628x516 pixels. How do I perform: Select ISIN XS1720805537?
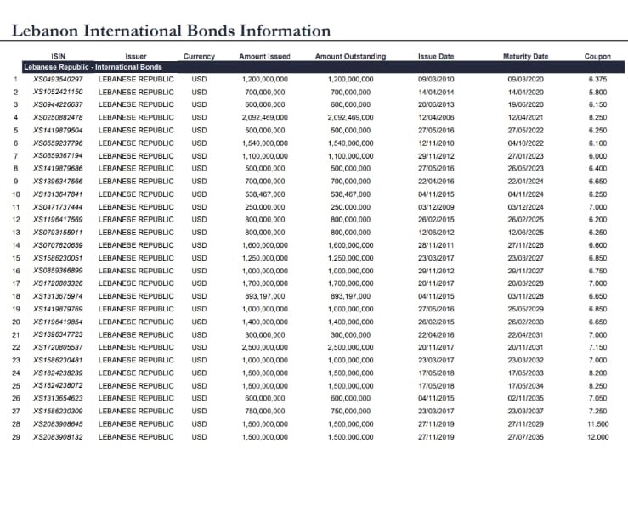[58, 347]
